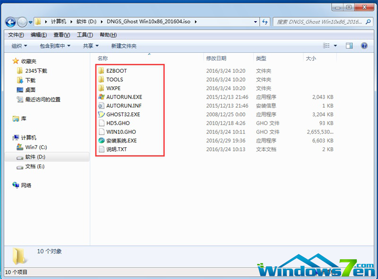Click the 安装系统.EXE file name
Screen dimensions: 378x279
point(121,141)
